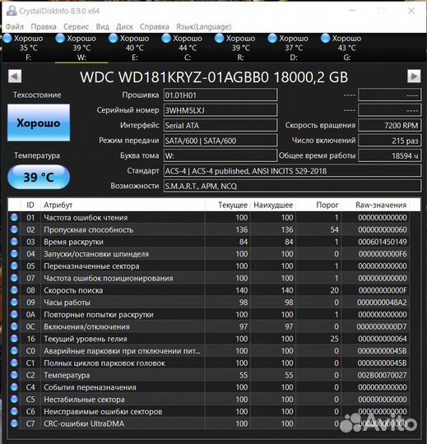Click the serial number field 3WHM5LXJ
This screenshot has width=427, height=444.
[220, 110]
